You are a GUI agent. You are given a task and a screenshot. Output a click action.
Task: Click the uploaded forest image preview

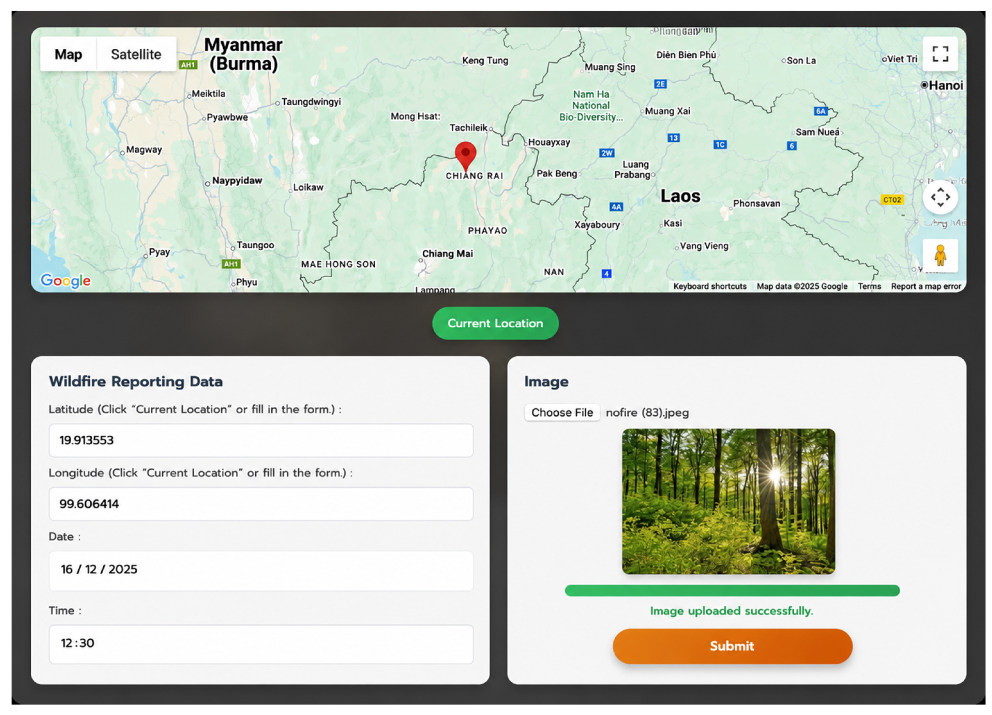pyautogui.click(x=728, y=501)
